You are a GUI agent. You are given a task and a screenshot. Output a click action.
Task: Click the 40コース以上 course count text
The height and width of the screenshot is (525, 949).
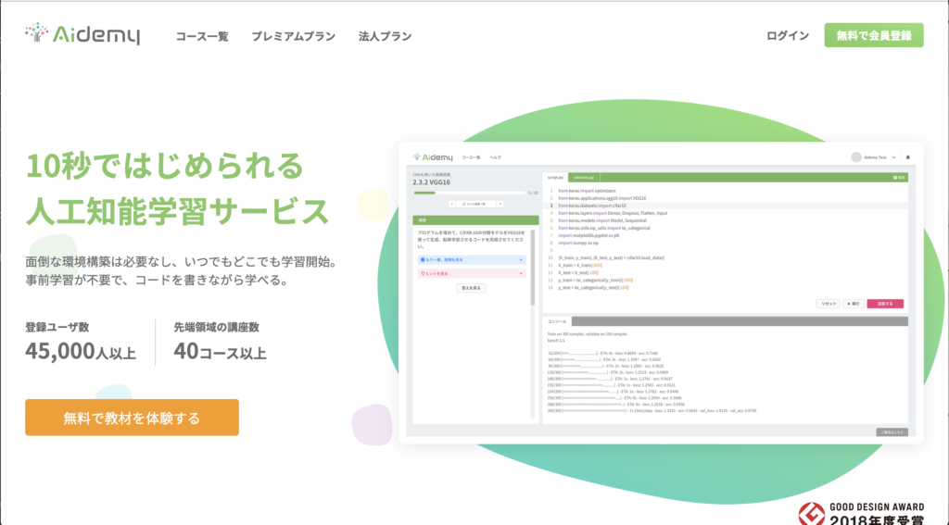pyautogui.click(x=220, y=352)
